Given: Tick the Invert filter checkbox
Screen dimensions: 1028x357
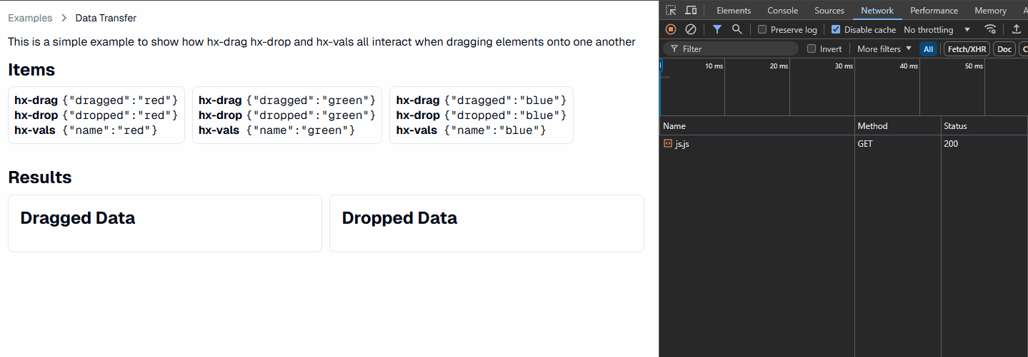Looking at the screenshot, I should 812,48.
